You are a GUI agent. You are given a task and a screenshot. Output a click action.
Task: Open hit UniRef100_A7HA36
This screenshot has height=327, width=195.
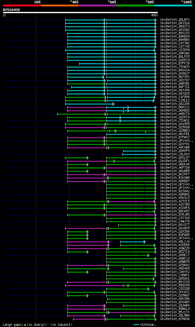coord(175,319)
